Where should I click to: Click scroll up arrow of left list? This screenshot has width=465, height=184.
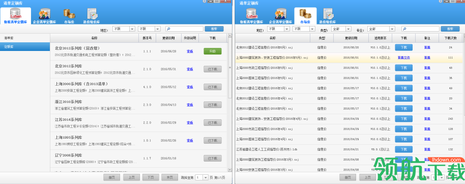[x=229, y=36]
